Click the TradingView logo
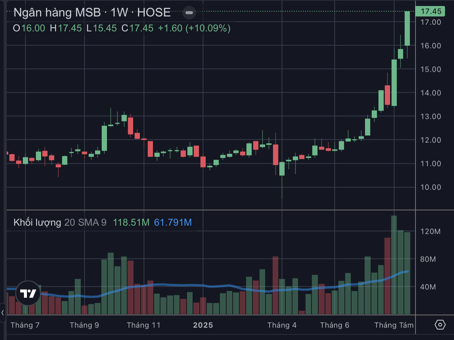This screenshot has height=340, width=454. 28,293
